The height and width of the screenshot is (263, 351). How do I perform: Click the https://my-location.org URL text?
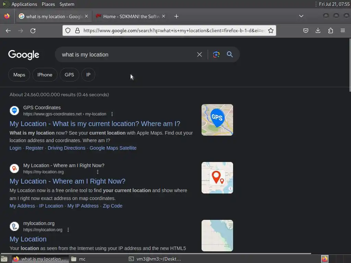coord(44,172)
